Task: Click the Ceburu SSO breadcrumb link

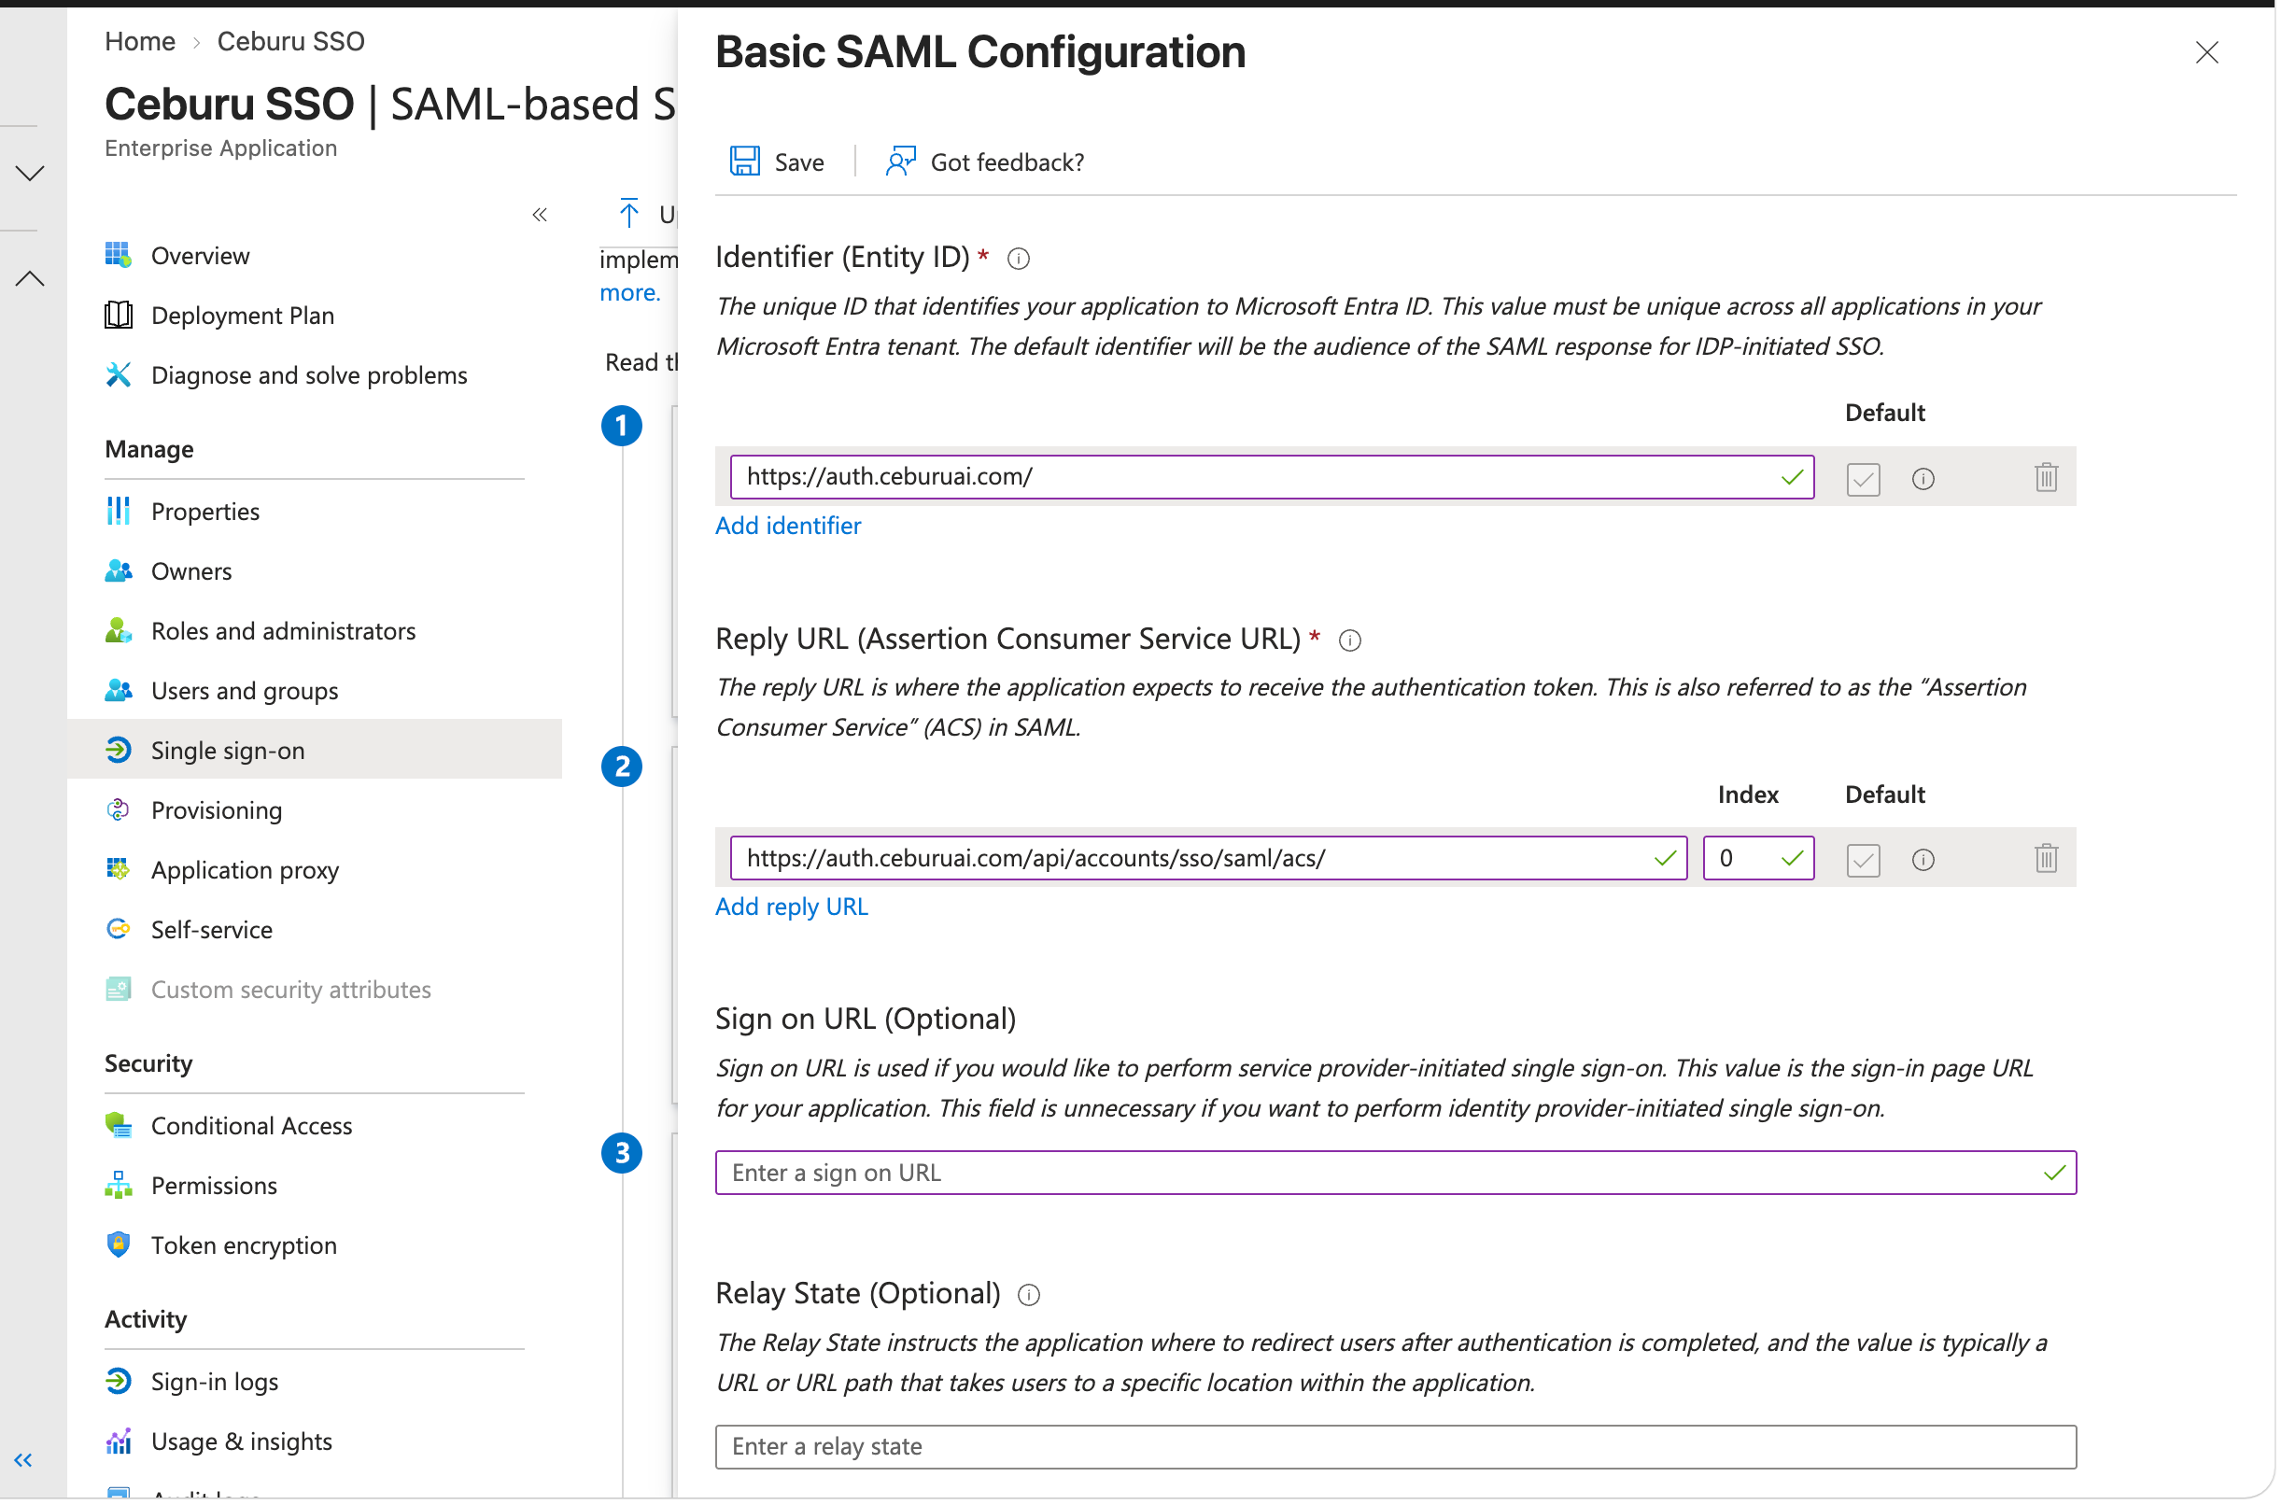Action: tap(291, 41)
